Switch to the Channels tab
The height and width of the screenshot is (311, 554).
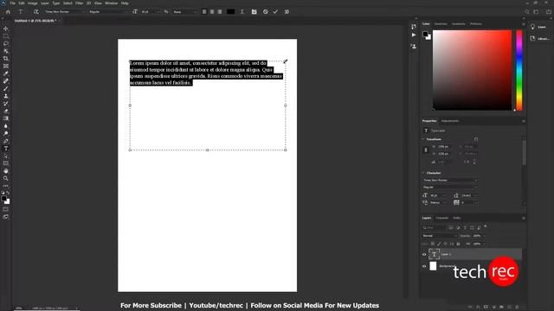click(x=441, y=218)
